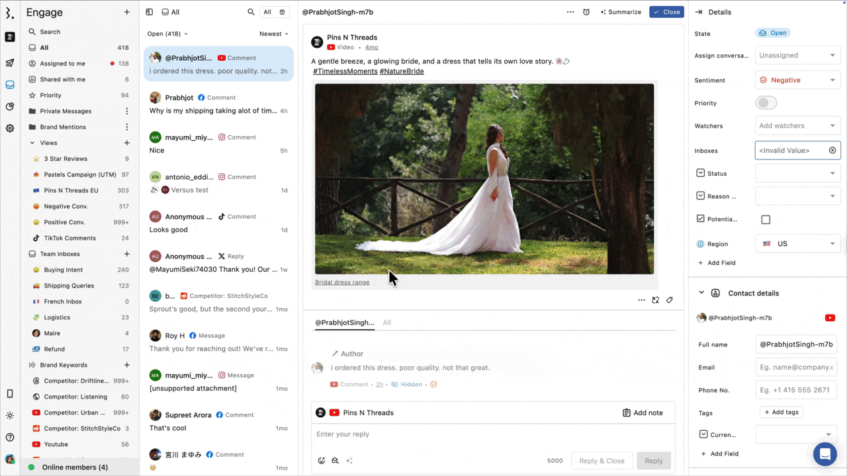Open the search icon in conversation list

coord(251,12)
